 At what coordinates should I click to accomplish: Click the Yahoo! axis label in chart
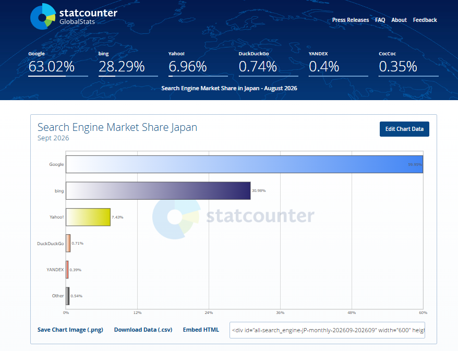click(x=57, y=217)
